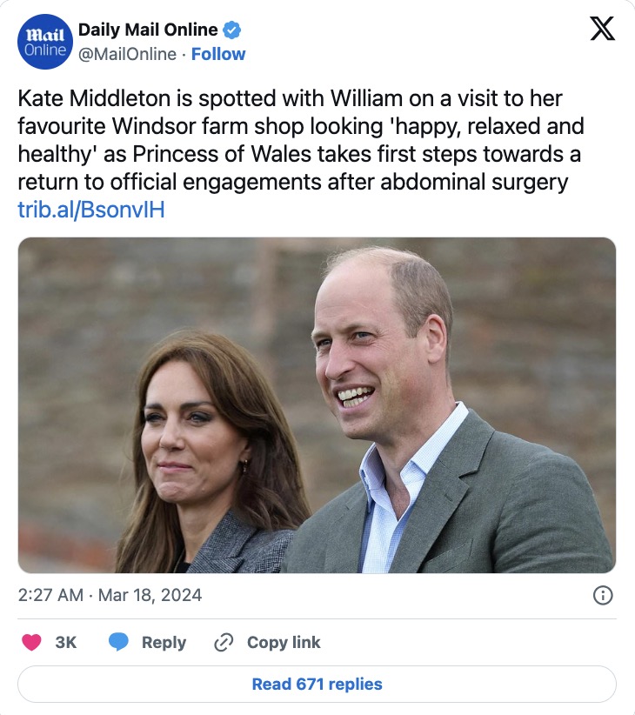Open the X logo link

click(602, 30)
